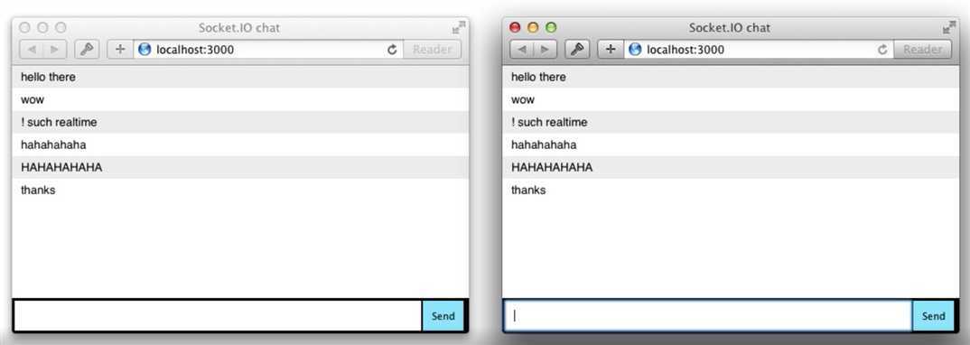
Task: Open the key/password icon in left window
Action: (x=88, y=50)
